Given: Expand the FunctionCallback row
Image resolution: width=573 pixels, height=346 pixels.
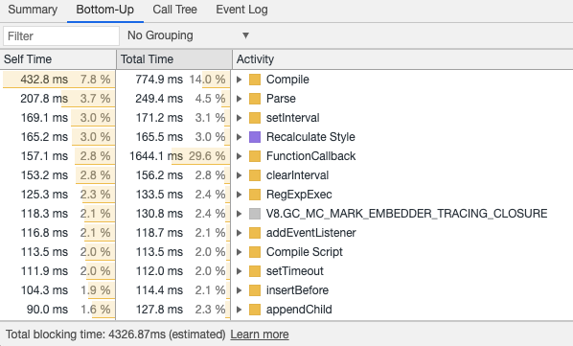Looking at the screenshot, I should [x=239, y=156].
